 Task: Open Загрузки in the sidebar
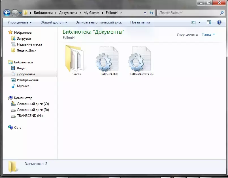(x=24, y=38)
